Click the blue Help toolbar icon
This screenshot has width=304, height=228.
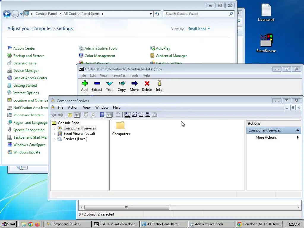[102, 115]
